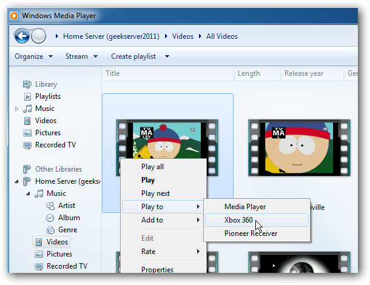Click the blue Back navigation arrow

point(22,36)
